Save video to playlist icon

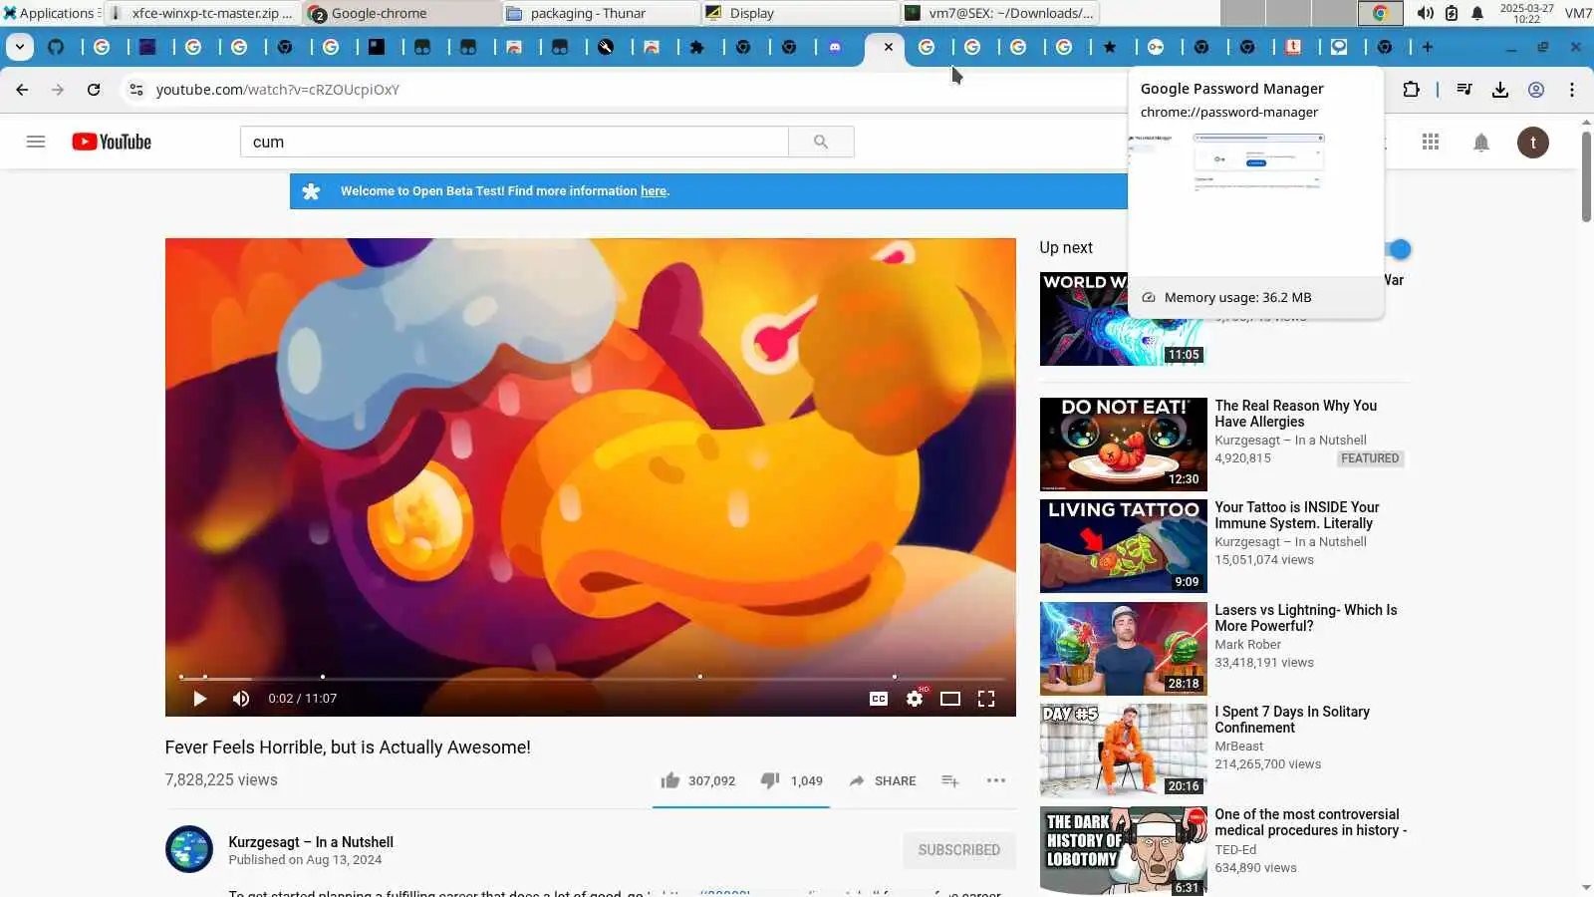[950, 780]
